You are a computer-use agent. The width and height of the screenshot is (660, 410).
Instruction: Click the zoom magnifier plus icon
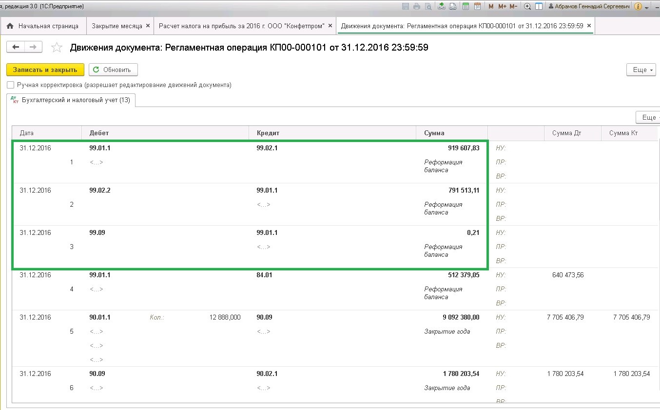coord(527,6)
